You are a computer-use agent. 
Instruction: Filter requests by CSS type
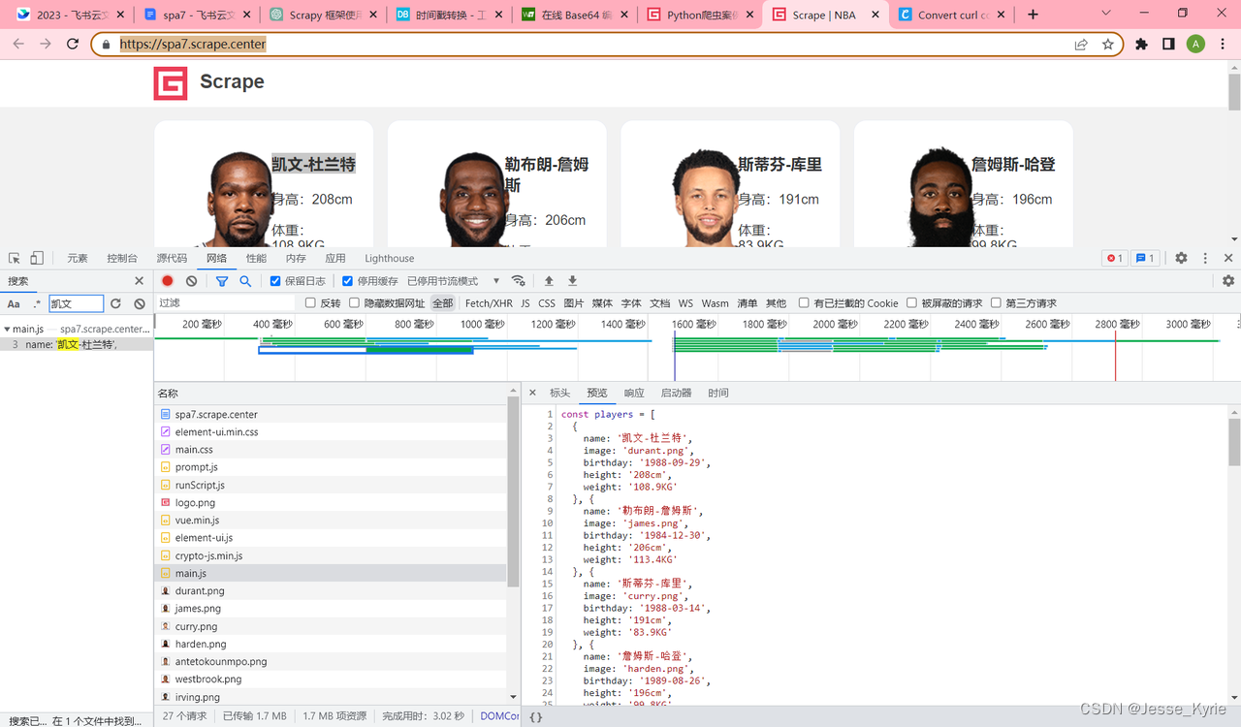(x=547, y=303)
